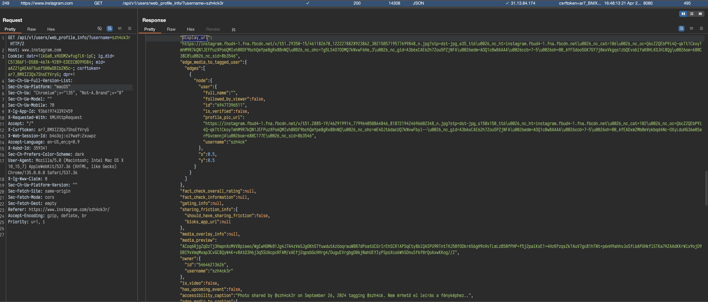Open the Render tab in Response panel
Screen dimensions: 708x302
[x=213, y=29]
